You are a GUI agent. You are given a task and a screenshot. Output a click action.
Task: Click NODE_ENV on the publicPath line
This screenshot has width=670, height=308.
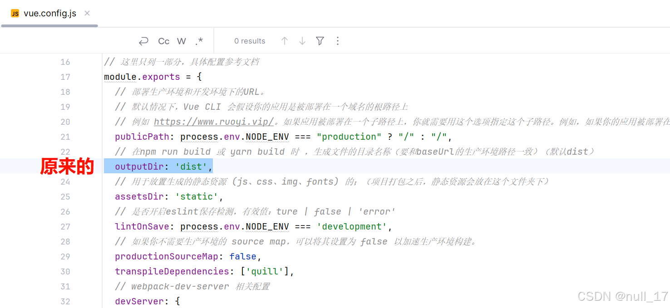[267, 137]
